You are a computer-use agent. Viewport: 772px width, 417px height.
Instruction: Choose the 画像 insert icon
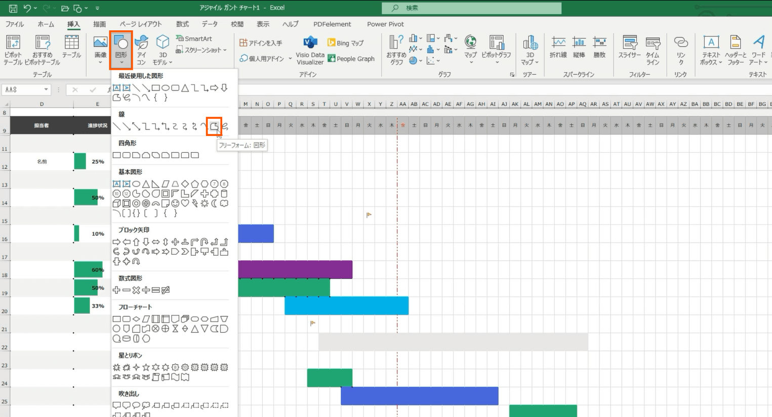[100, 48]
